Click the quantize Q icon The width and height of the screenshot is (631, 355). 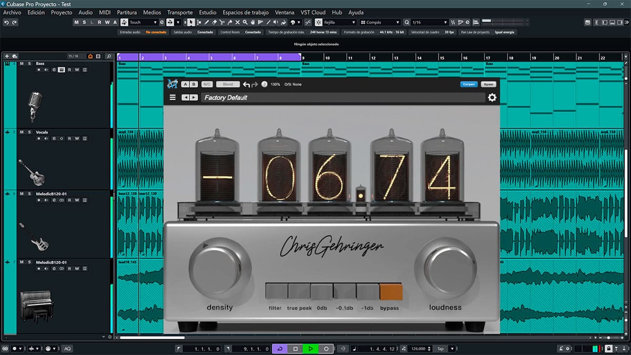407,23
